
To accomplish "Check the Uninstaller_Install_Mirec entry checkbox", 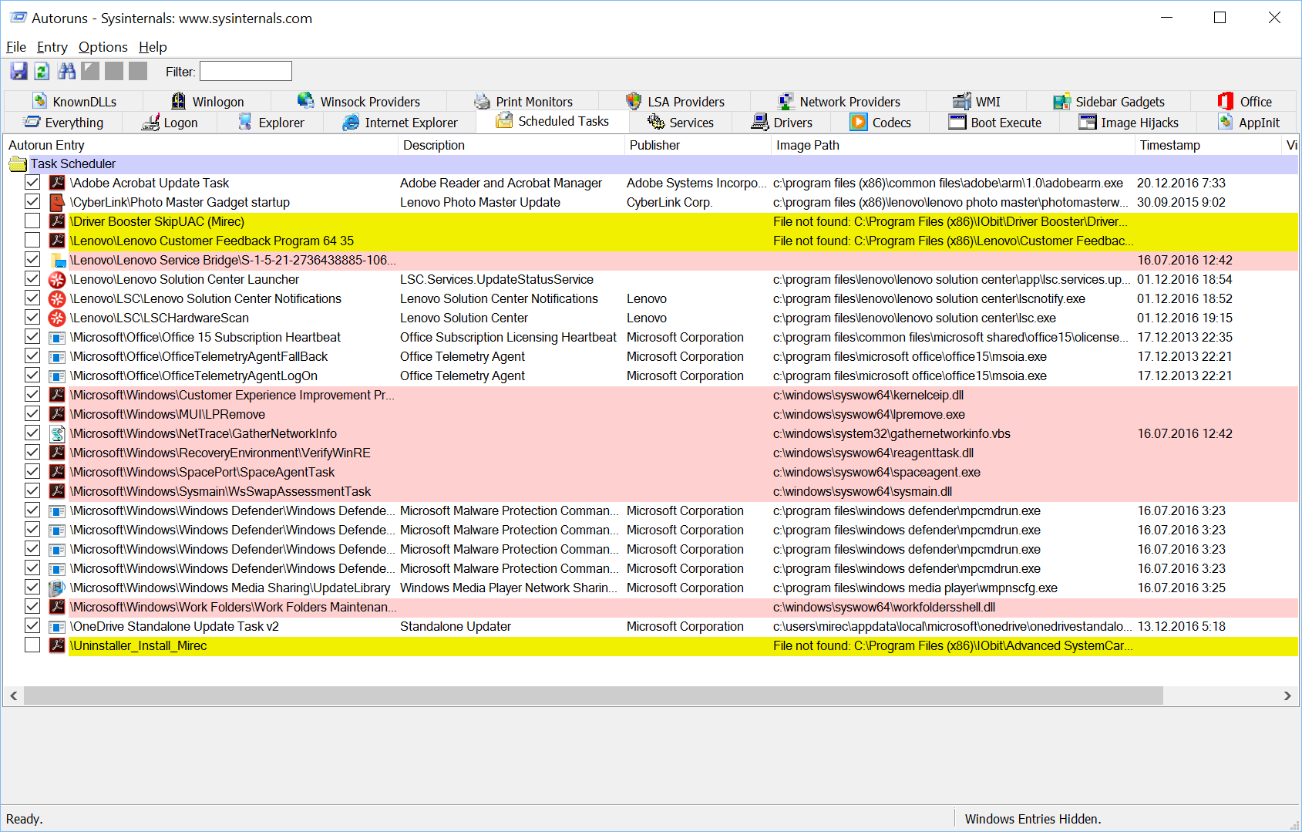I will (32, 645).
